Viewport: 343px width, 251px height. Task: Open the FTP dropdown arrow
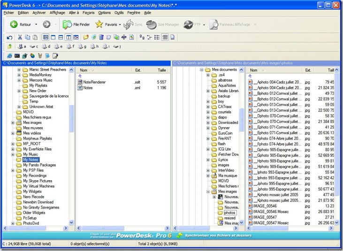click(x=205, y=24)
